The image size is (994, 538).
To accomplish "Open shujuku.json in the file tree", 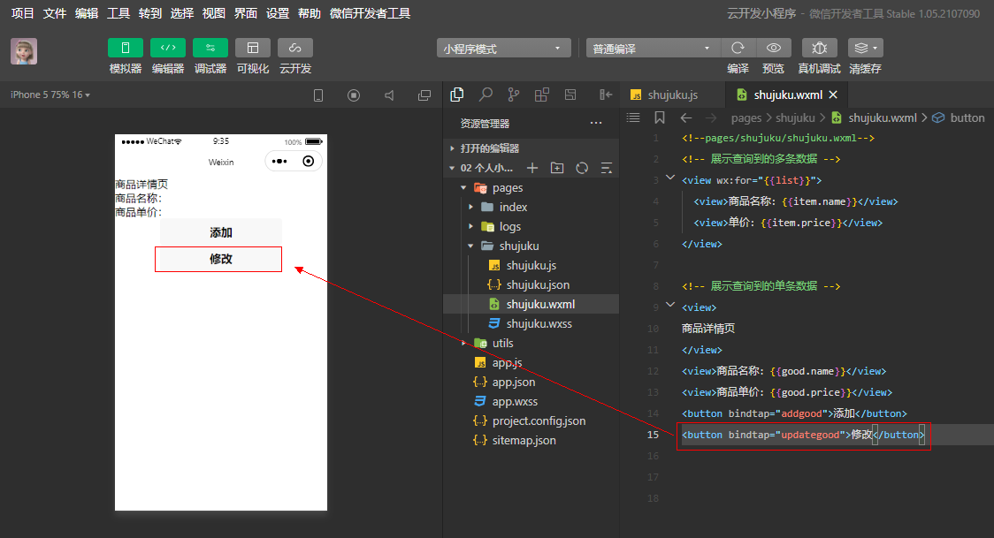I will (x=531, y=284).
